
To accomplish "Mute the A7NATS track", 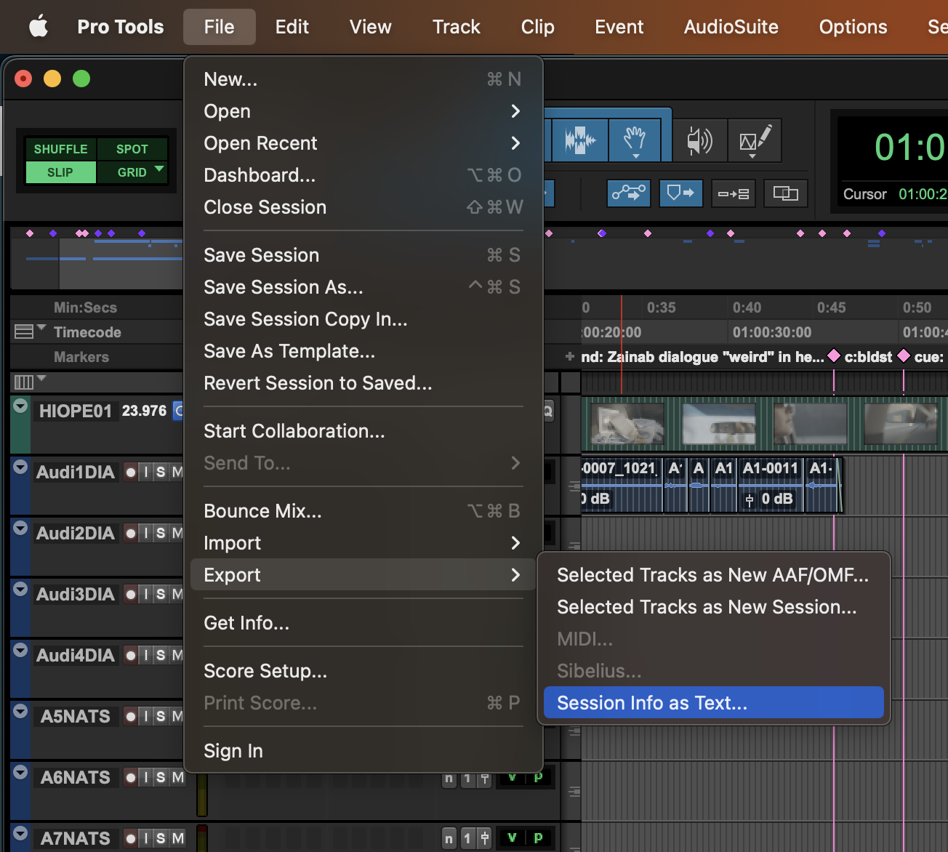I will point(177,838).
